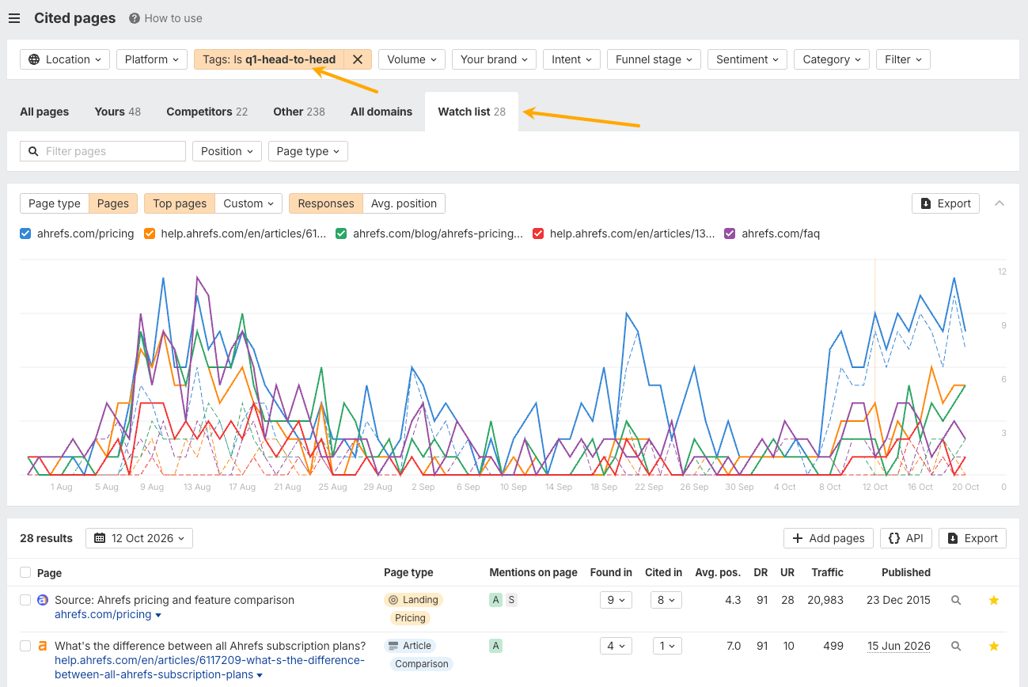
Task: Switch to the All pages tab
Action: (x=44, y=112)
